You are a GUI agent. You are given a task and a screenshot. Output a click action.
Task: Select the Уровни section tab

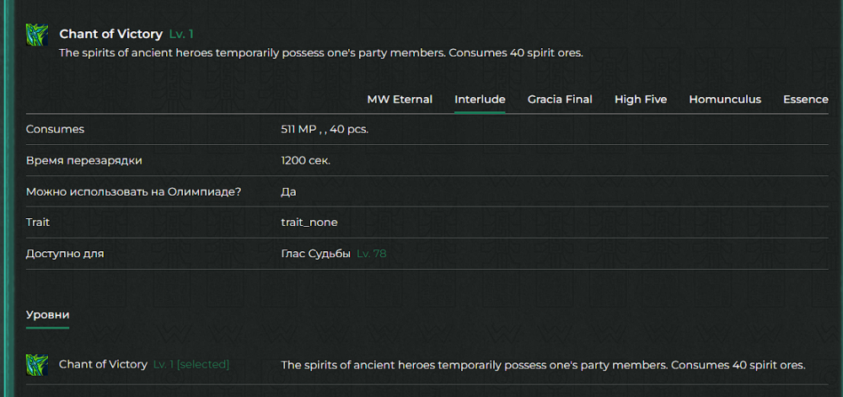coord(47,314)
